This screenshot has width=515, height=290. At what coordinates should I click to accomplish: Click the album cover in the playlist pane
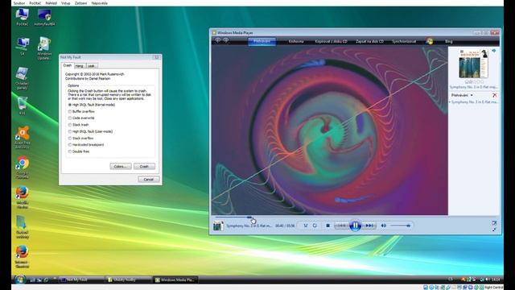pyautogui.click(x=473, y=64)
